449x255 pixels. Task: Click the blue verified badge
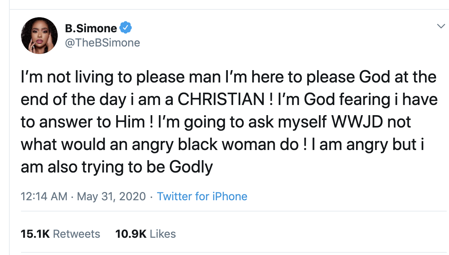click(125, 28)
